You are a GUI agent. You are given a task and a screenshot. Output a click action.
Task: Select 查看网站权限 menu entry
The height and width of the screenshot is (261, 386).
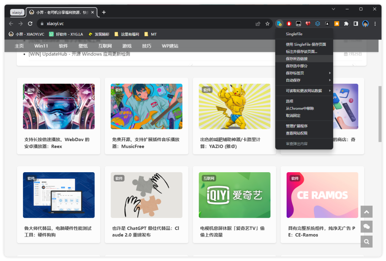click(304, 133)
